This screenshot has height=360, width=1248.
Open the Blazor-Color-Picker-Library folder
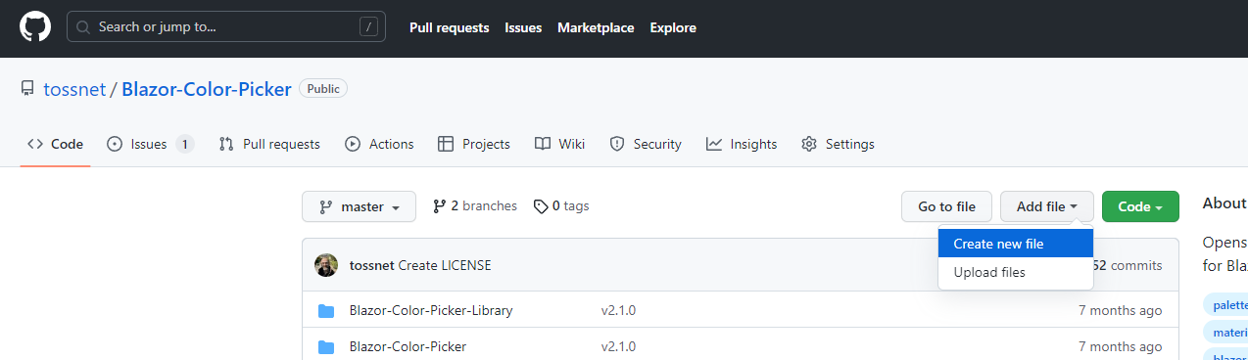point(431,311)
